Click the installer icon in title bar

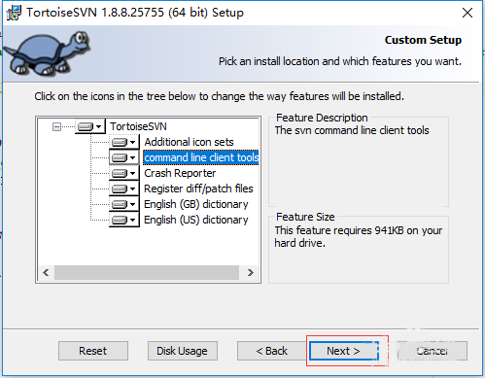tap(14, 13)
